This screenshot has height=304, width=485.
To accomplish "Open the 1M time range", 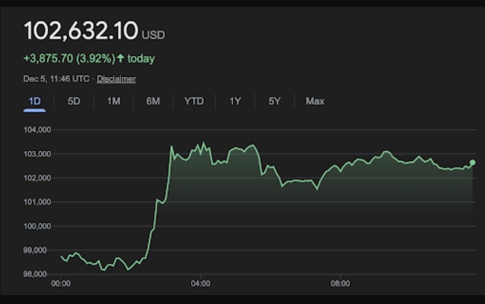I will 113,101.
